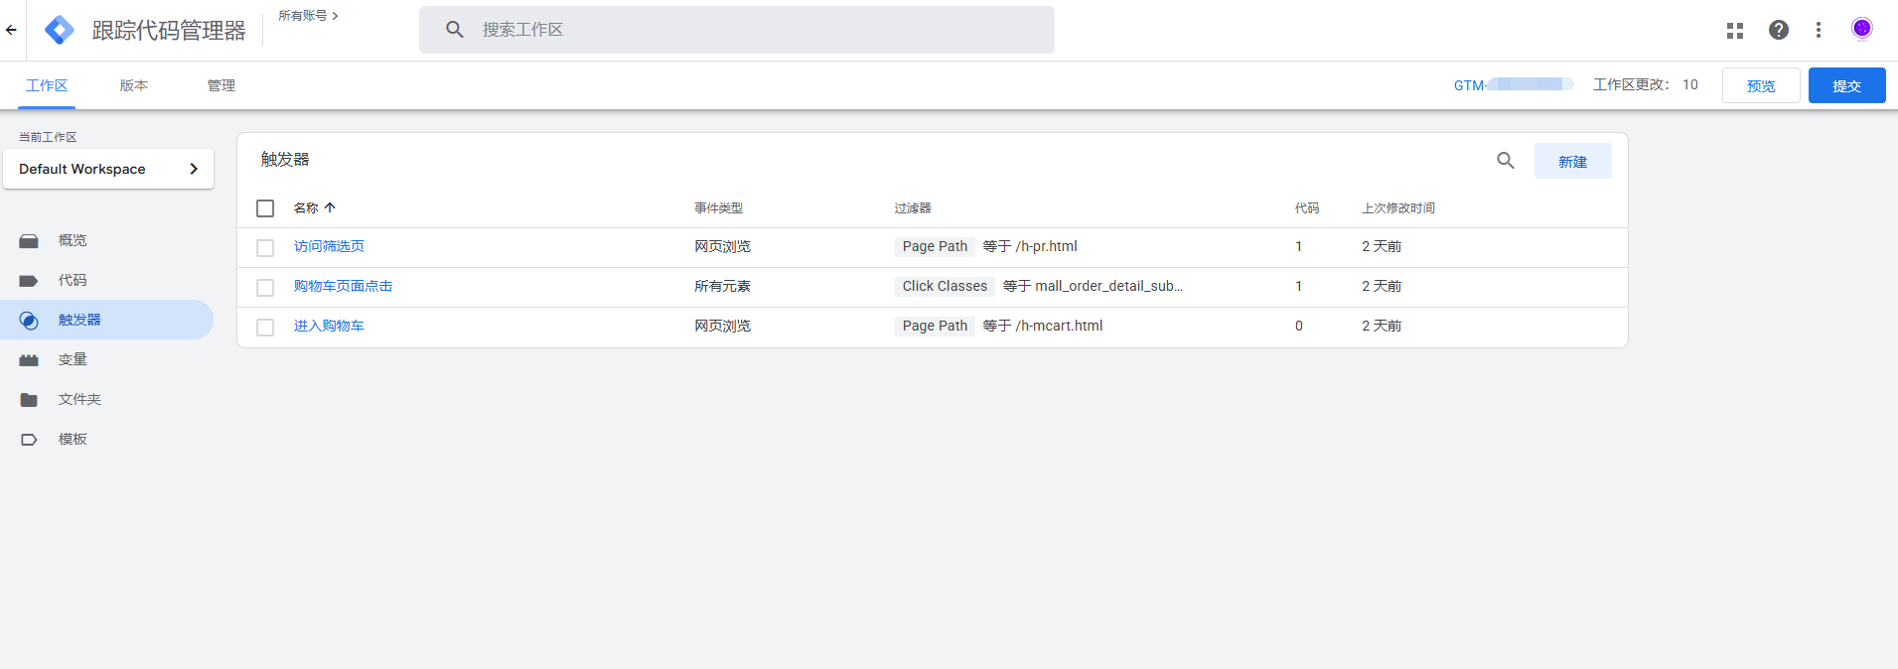The width and height of the screenshot is (1898, 669).
Task: Click the filter text 等于 /h-pr.html
Action: point(1030,246)
